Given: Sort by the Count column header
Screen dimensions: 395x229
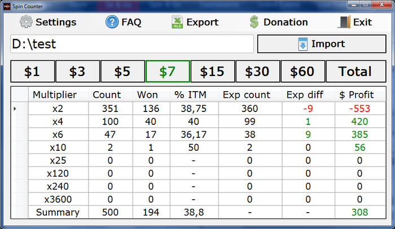Looking at the screenshot, I should coord(111,95).
